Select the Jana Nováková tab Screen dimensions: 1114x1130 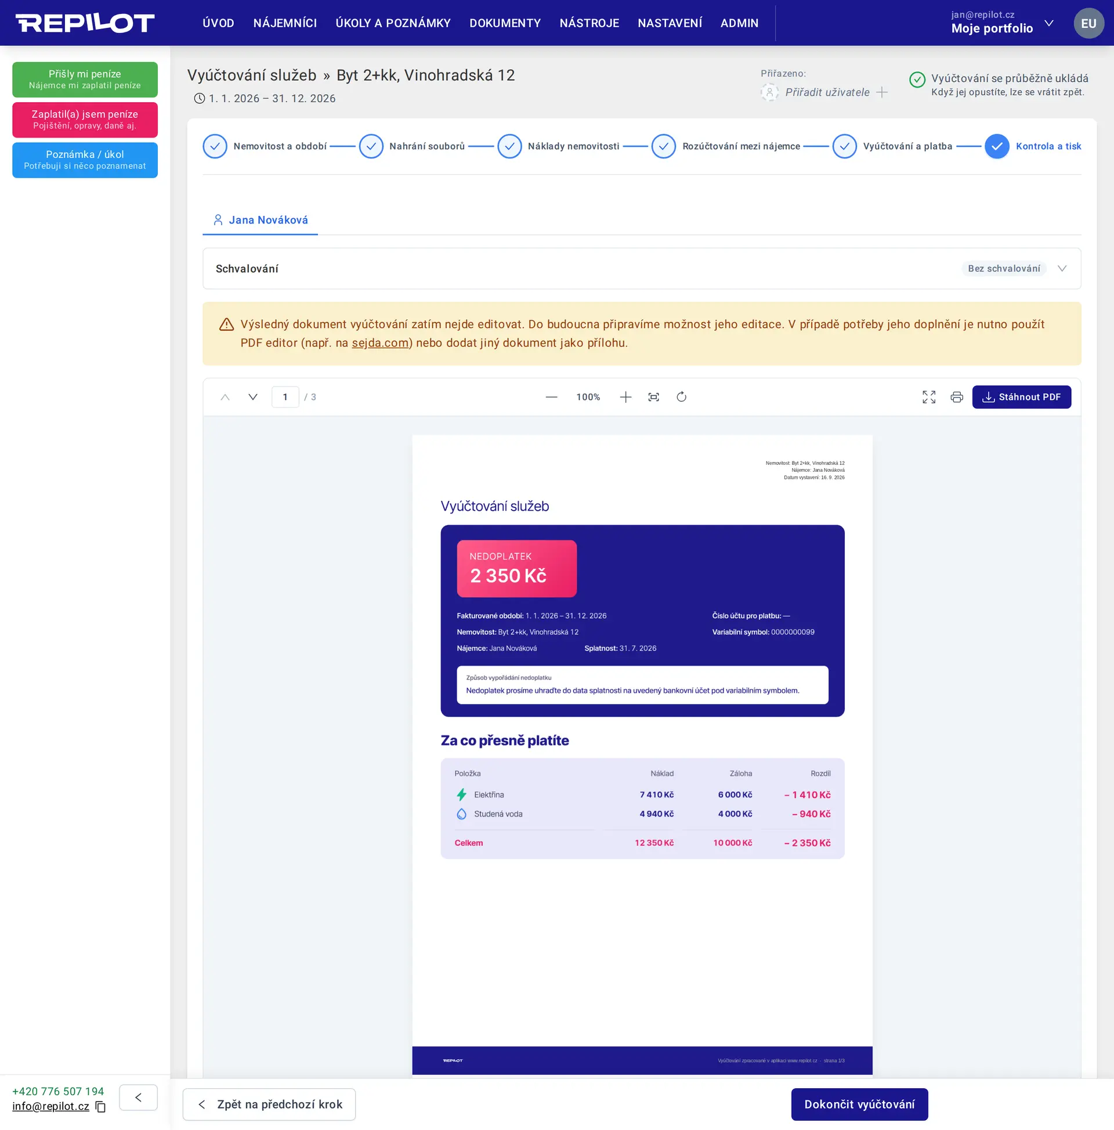pyautogui.click(x=261, y=220)
